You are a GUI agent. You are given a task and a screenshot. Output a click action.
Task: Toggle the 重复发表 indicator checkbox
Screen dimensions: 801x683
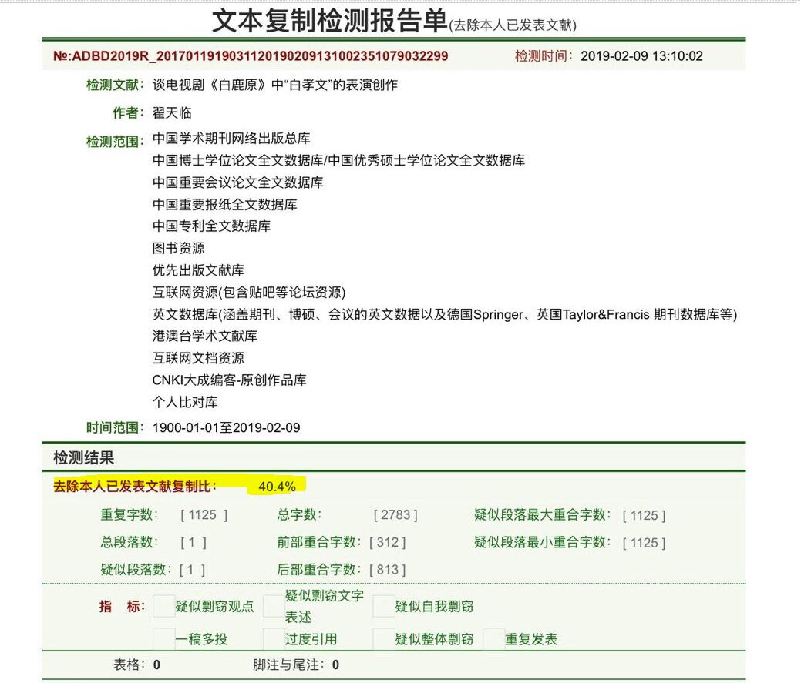(494, 639)
